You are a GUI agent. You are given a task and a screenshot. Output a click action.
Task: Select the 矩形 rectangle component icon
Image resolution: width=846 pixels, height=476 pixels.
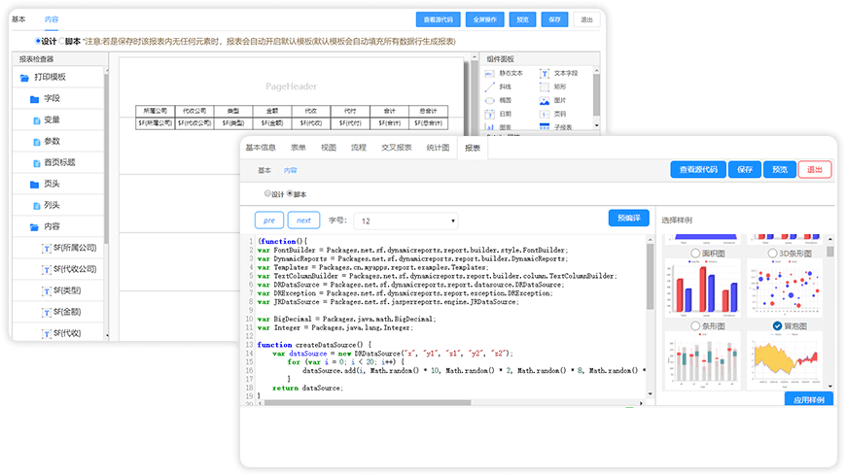click(x=544, y=86)
